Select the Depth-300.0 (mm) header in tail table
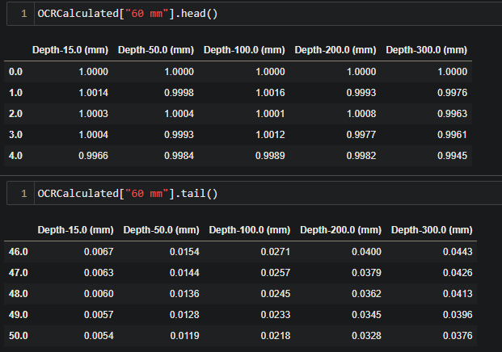The height and width of the screenshot is (352, 502). (432, 230)
